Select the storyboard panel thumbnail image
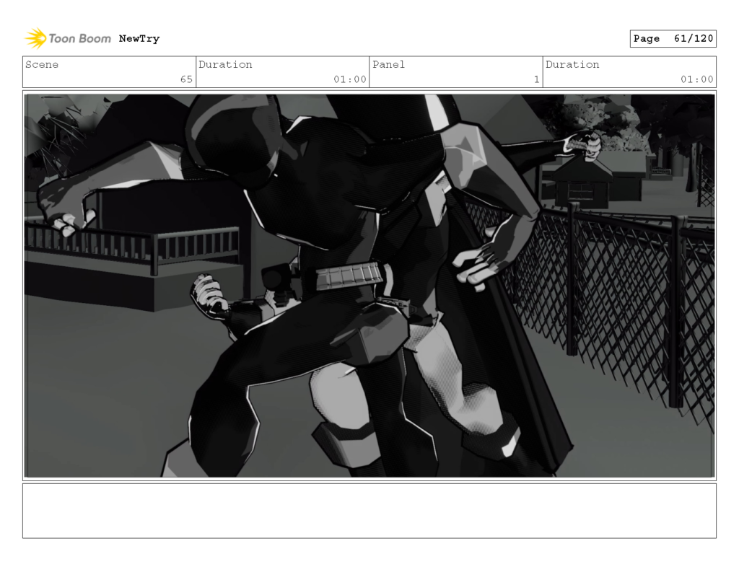This screenshot has width=739, height=572. click(x=369, y=283)
